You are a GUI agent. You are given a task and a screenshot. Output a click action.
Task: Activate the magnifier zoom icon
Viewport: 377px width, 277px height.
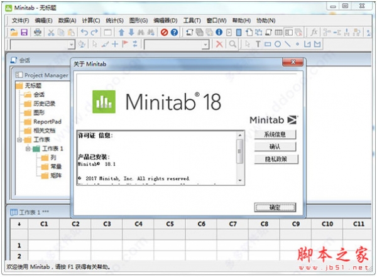point(232,44)
